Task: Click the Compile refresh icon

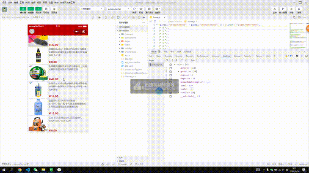Action: [x=135, y=9]
